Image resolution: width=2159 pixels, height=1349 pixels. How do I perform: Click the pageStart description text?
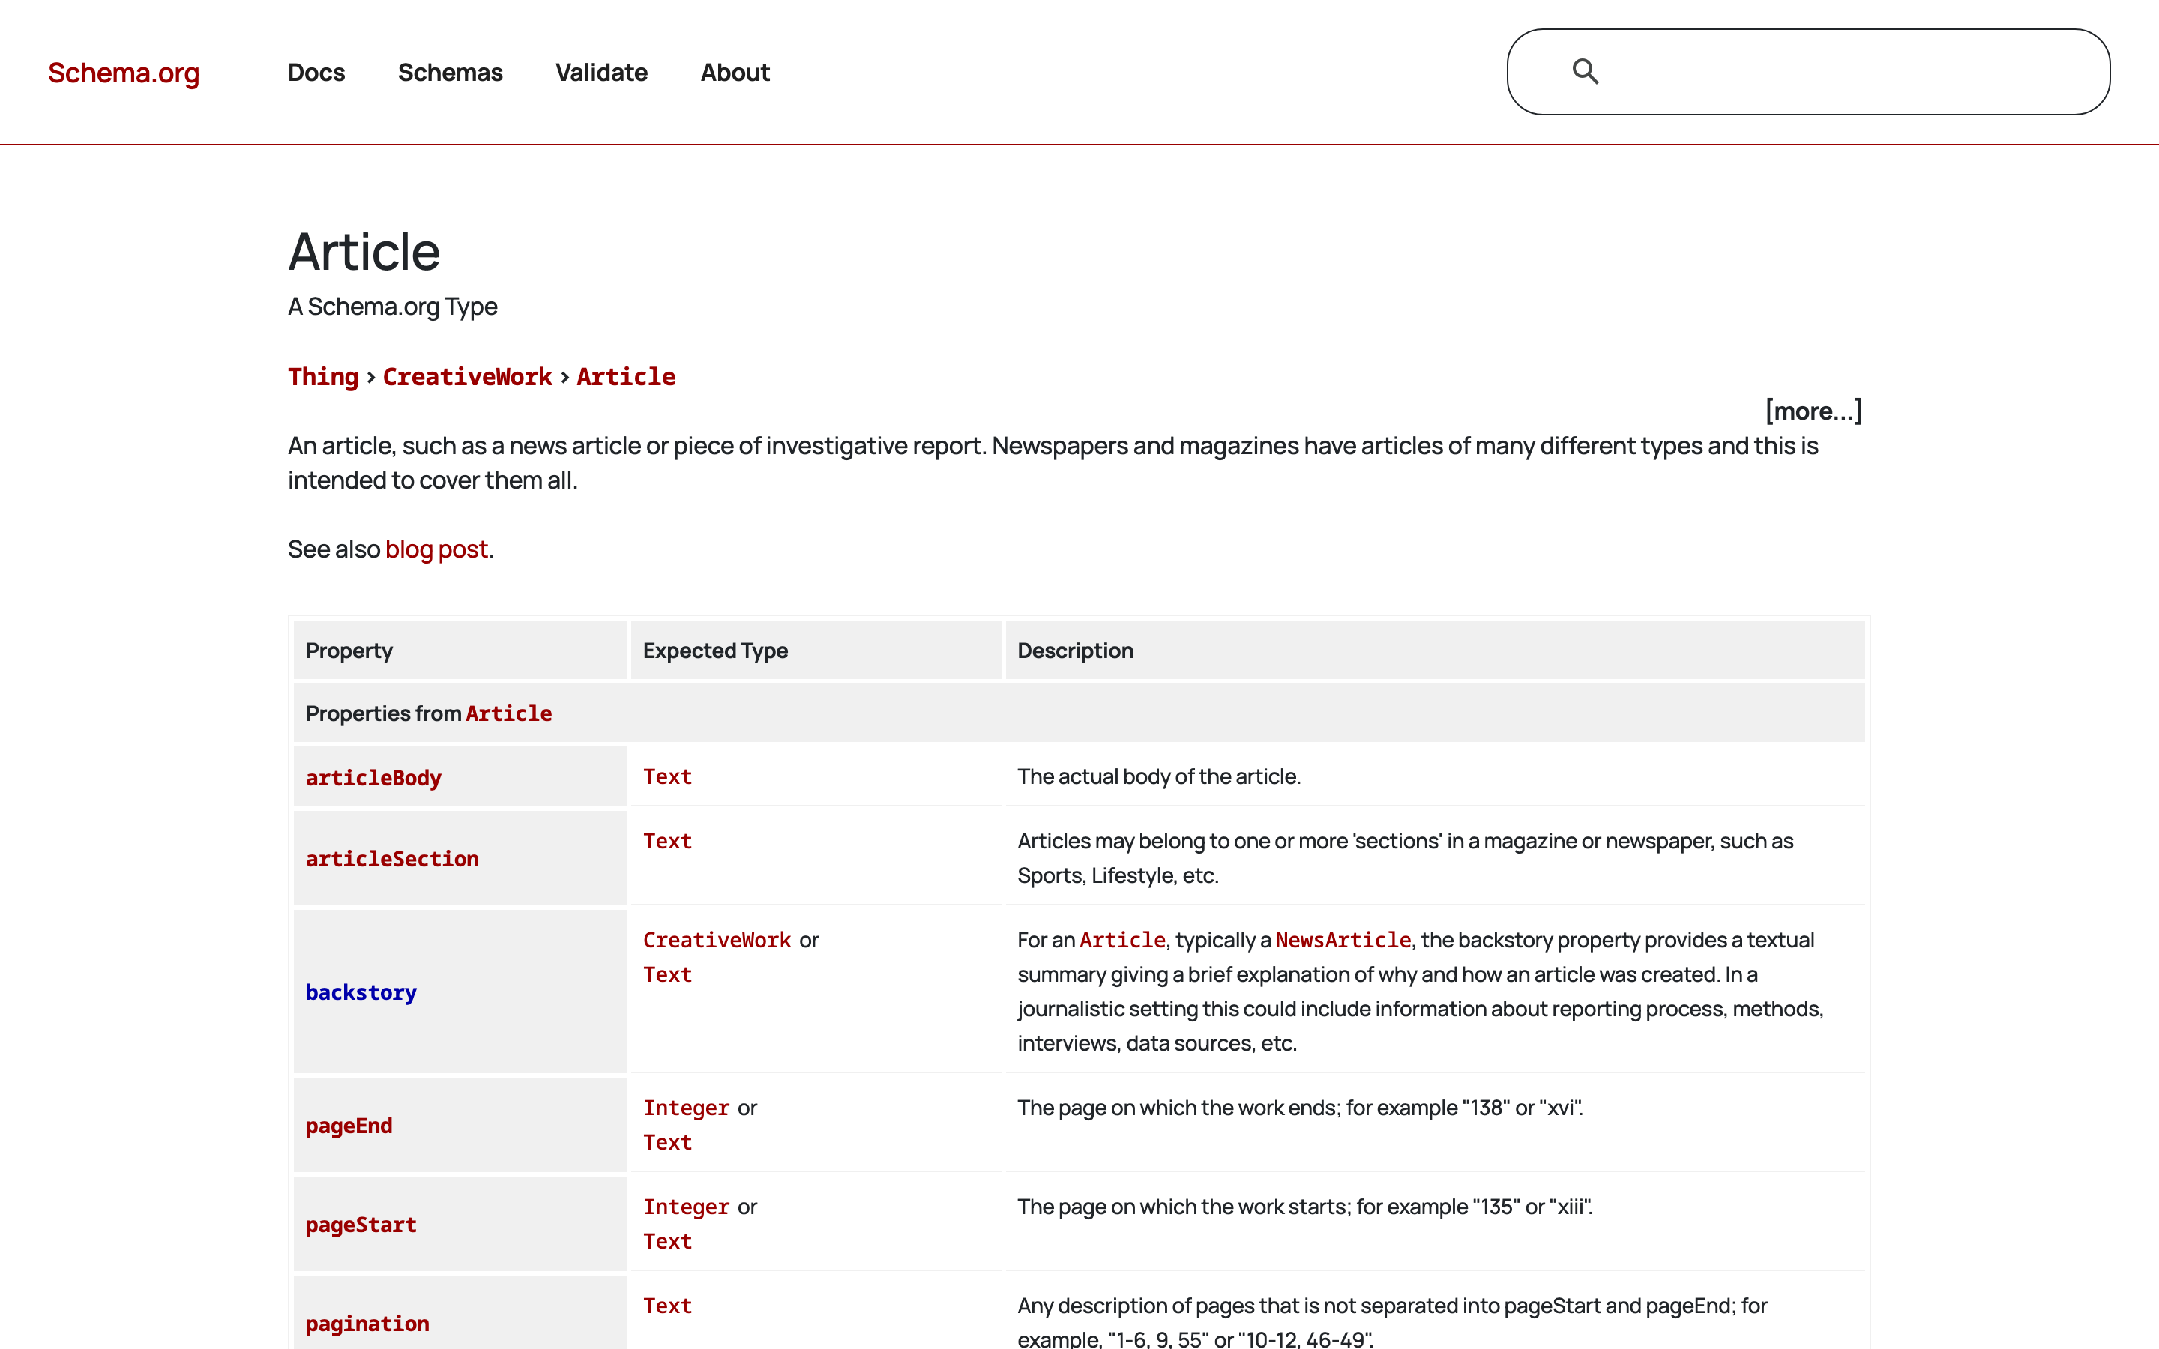pos(1305,1207)
